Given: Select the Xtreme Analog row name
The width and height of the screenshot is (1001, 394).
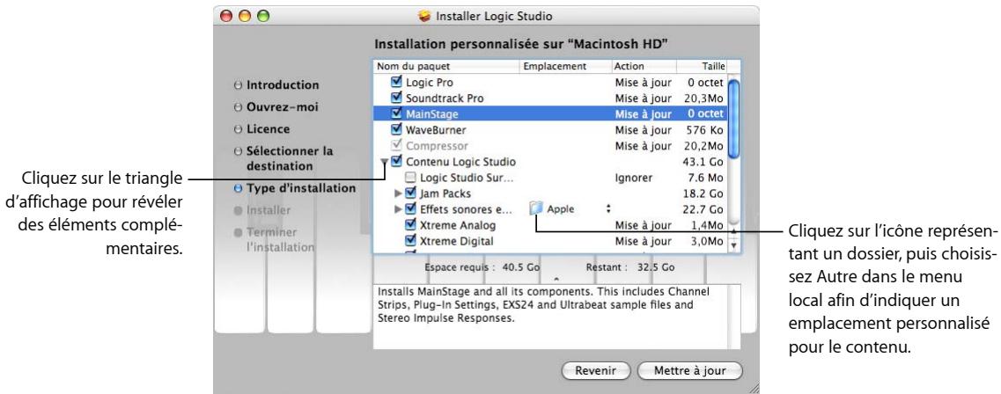Looking at the screenshot, I should coord(458,225).
